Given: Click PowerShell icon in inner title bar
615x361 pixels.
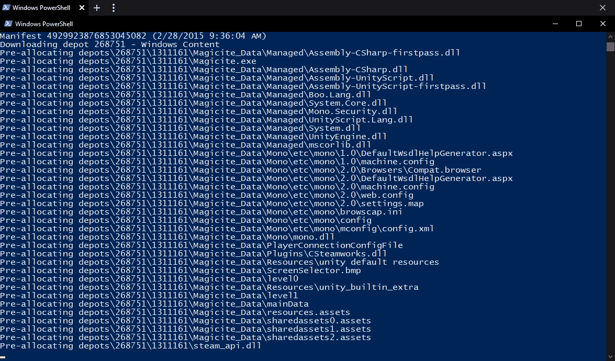Looking at the screenshot, I should 8,24.
